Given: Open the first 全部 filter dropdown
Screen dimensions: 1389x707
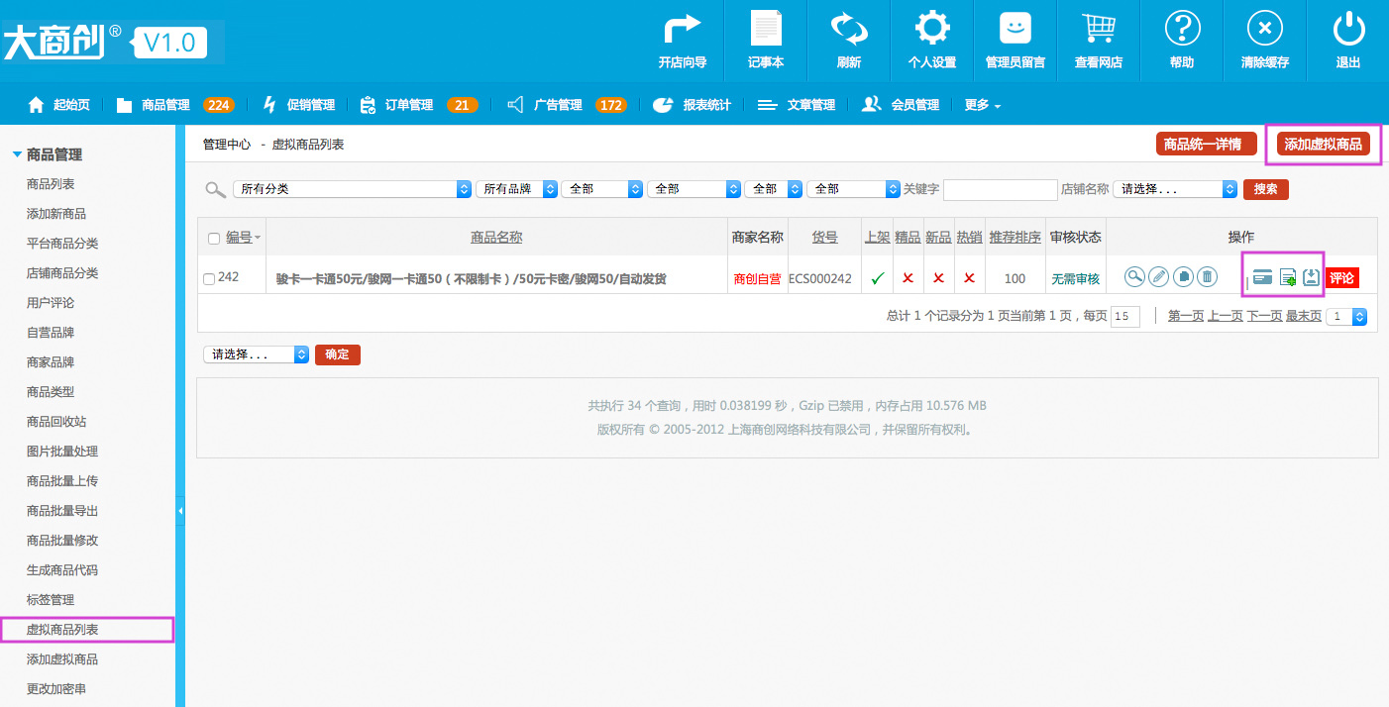Looking at the screenshot, I should (x=601, y=188).
